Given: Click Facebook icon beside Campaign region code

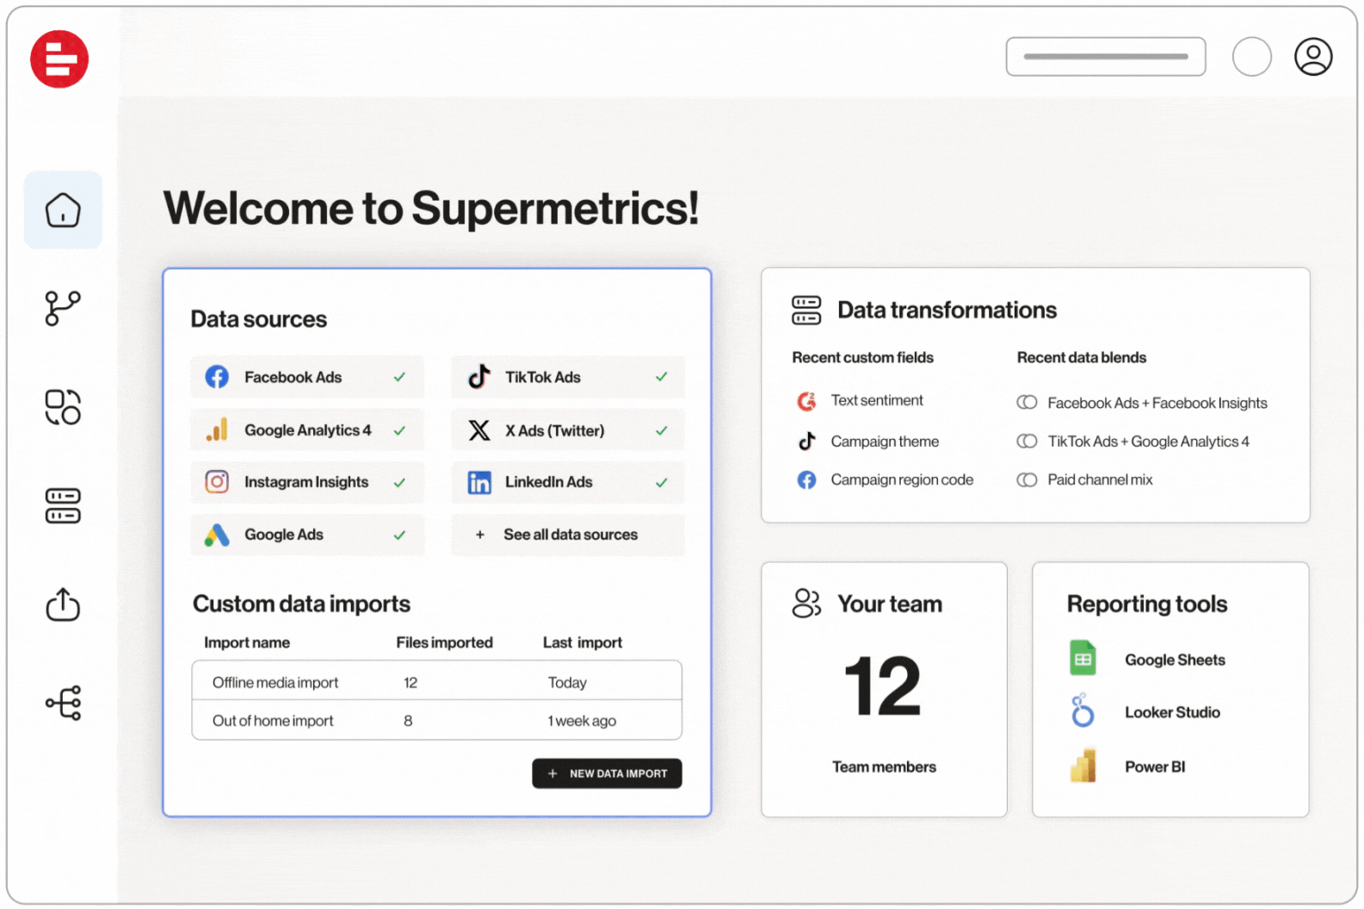Looking at the screenshot, I should point(806,479).
